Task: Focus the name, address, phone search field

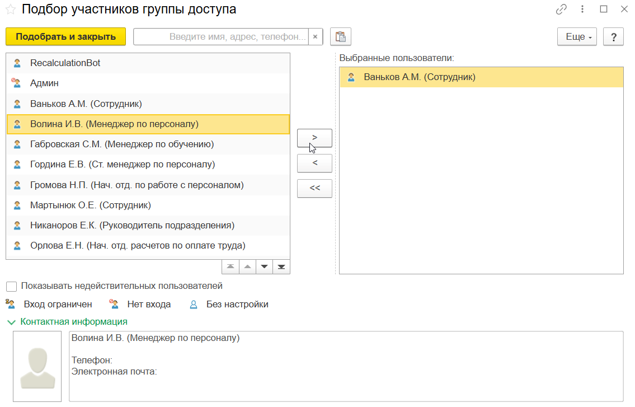Action: 222,37
